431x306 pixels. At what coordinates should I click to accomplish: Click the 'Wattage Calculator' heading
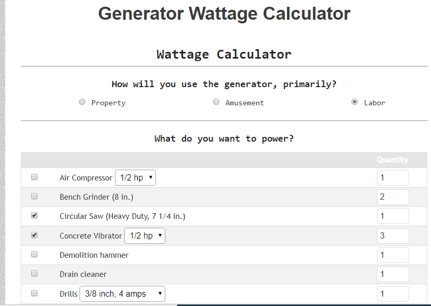pyautogui.click(x=224, y=54)
